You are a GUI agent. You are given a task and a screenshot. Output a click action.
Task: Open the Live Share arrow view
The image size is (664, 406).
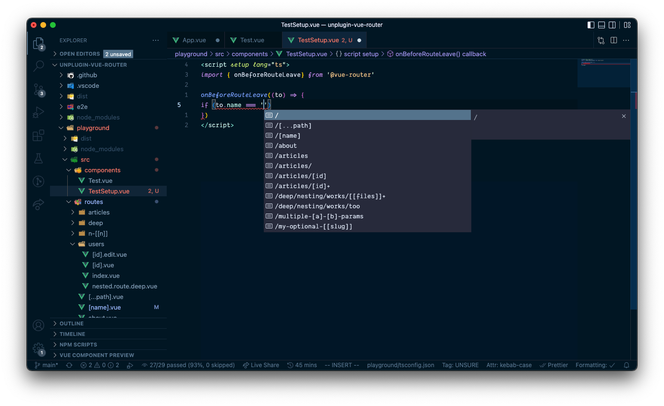38,205
